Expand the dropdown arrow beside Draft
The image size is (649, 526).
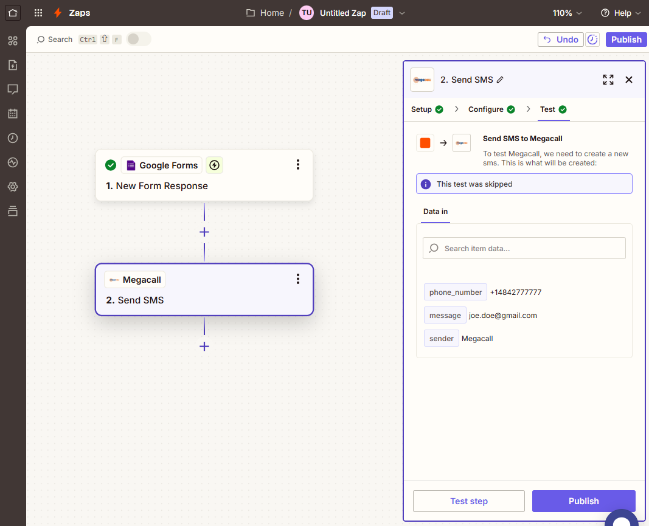pyautogui.click(x=401, y=13)
